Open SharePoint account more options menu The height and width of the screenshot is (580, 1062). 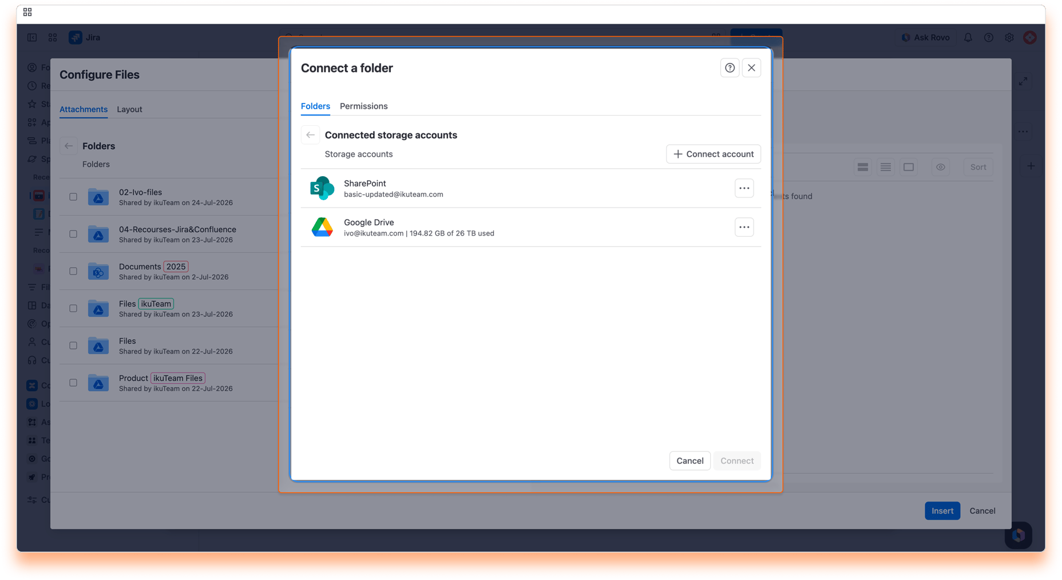744,188
